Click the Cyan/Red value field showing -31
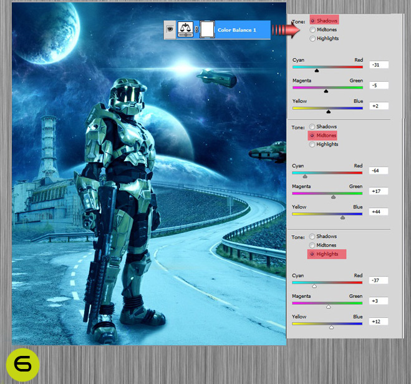 [379, 65]
